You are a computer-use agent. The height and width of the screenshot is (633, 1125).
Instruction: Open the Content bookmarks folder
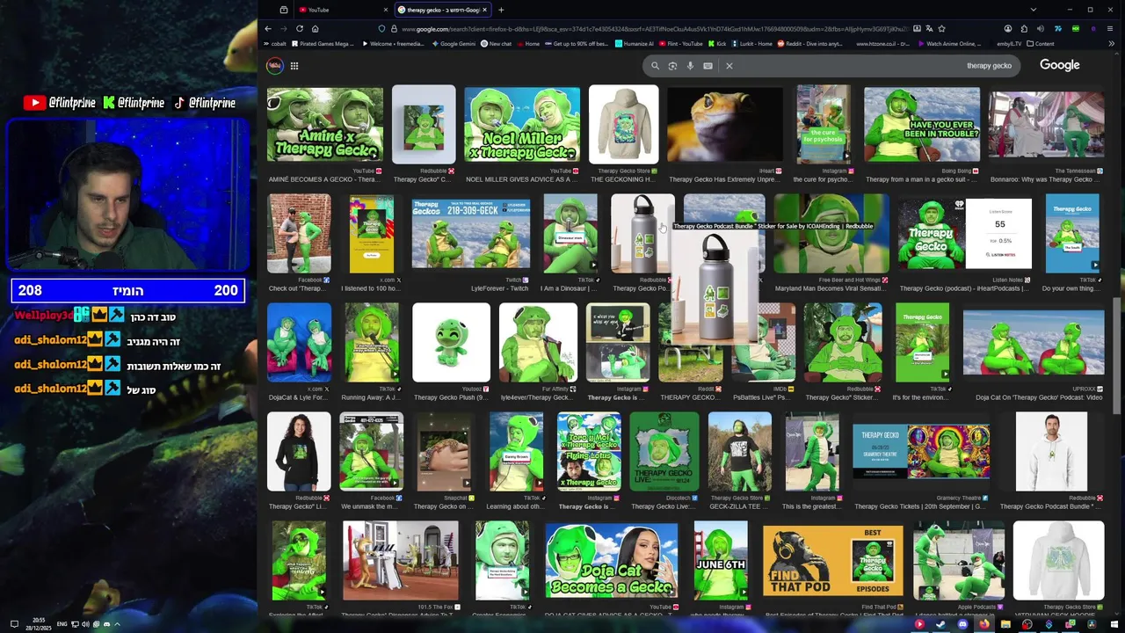[x=1040, y=43]
